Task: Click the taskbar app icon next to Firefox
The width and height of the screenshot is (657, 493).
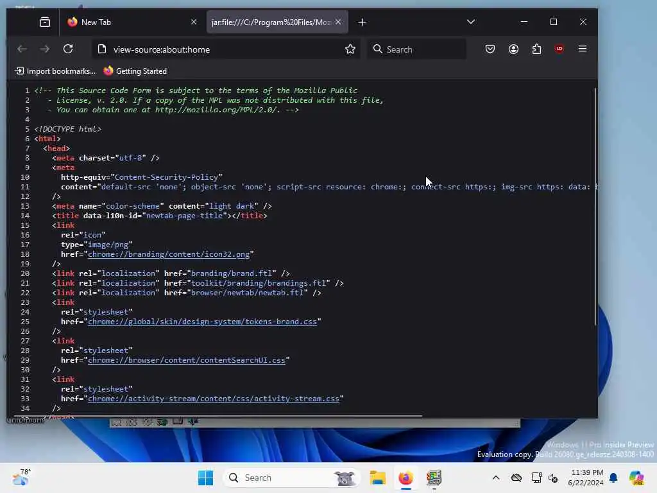Action: tap(434, 478)
